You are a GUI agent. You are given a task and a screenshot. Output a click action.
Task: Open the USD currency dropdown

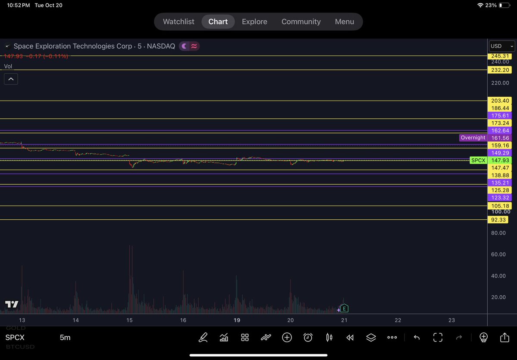click(x=501, y=46)
